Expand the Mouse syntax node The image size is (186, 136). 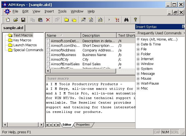(x=138, y=79)
